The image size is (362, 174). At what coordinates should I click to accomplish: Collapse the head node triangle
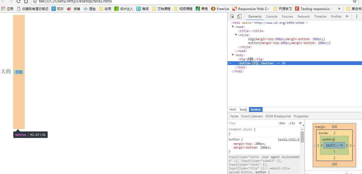[233, 27]
